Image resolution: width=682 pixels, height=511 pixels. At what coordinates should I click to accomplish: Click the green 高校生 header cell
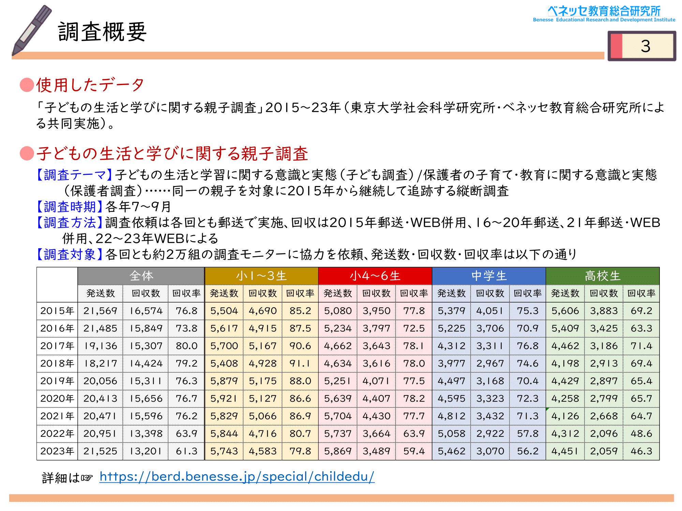point(603,276)
